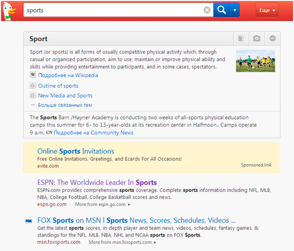This screenshot has width=294, height=251.
Task: Clear the search box with the X icon
Action: pyautogui.click(x=207, y=10)
